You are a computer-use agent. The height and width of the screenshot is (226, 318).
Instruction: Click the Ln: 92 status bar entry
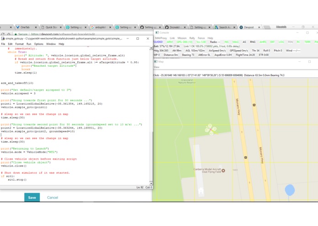point(140,187)
